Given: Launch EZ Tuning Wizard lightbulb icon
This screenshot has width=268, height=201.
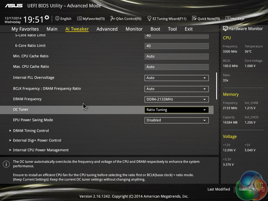Looking at the screenshot, I should coord(149,19).
